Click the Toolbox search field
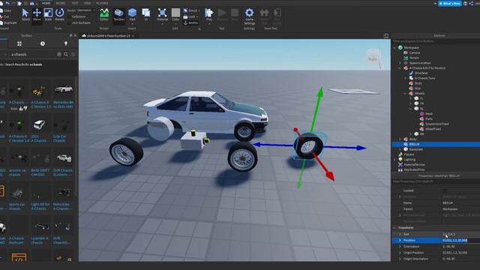 (32, 55)
